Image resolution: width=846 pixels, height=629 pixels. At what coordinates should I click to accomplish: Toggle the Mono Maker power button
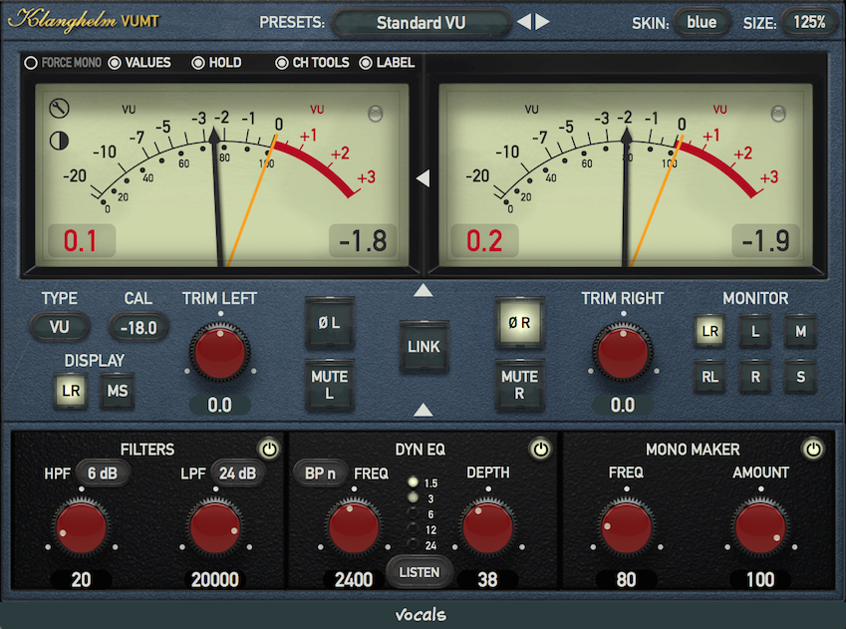813,449
